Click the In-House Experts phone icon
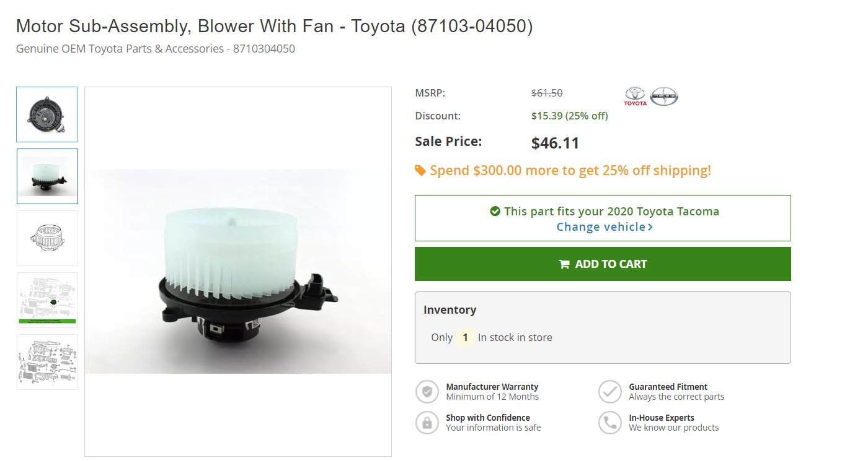This screenshot has width=842, height=461. pos(609,423)
